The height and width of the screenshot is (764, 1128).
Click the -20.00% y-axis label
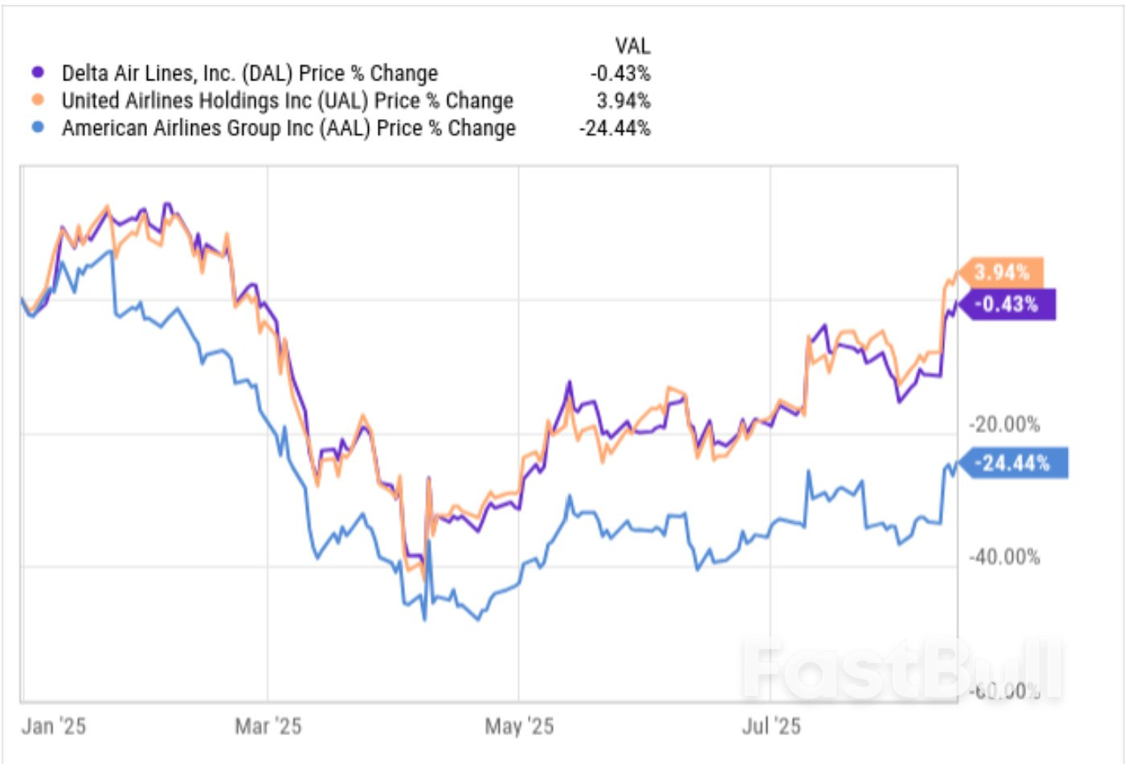click(x=1004, y=424)
